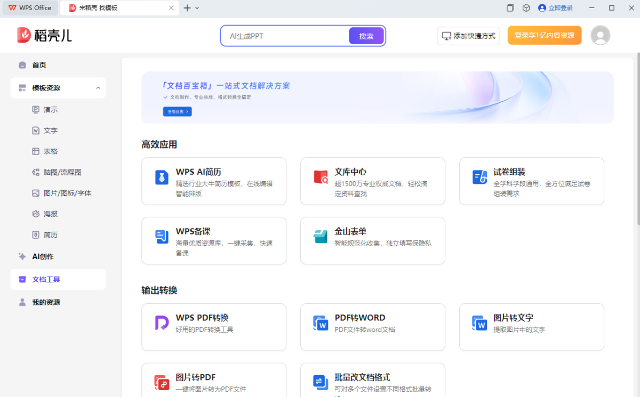Close the 来稻壳 找模板 tab
This screenshot has width=640, height=397.
coord(171,8)
